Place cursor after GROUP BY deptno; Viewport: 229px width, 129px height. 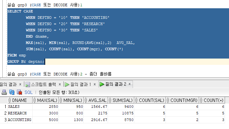[x=45, y=62]
